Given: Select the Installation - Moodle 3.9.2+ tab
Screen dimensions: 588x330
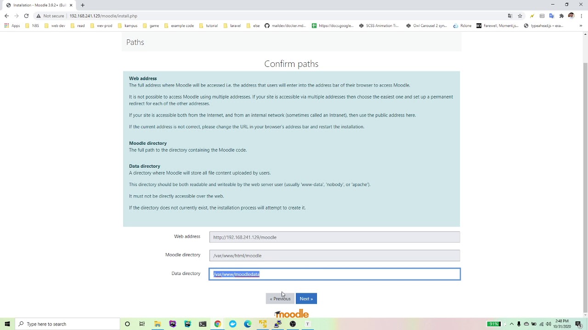Looking at the screenshot, I should (39, 5).
